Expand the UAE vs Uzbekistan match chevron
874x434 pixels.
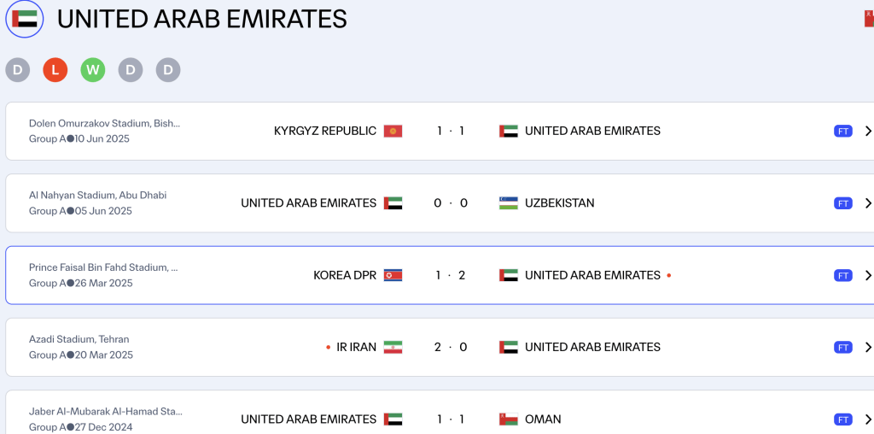point(867,203)
